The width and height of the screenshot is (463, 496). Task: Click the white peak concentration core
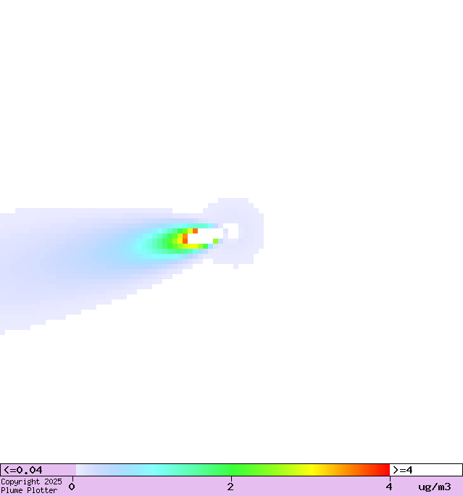tap(206, 235)
